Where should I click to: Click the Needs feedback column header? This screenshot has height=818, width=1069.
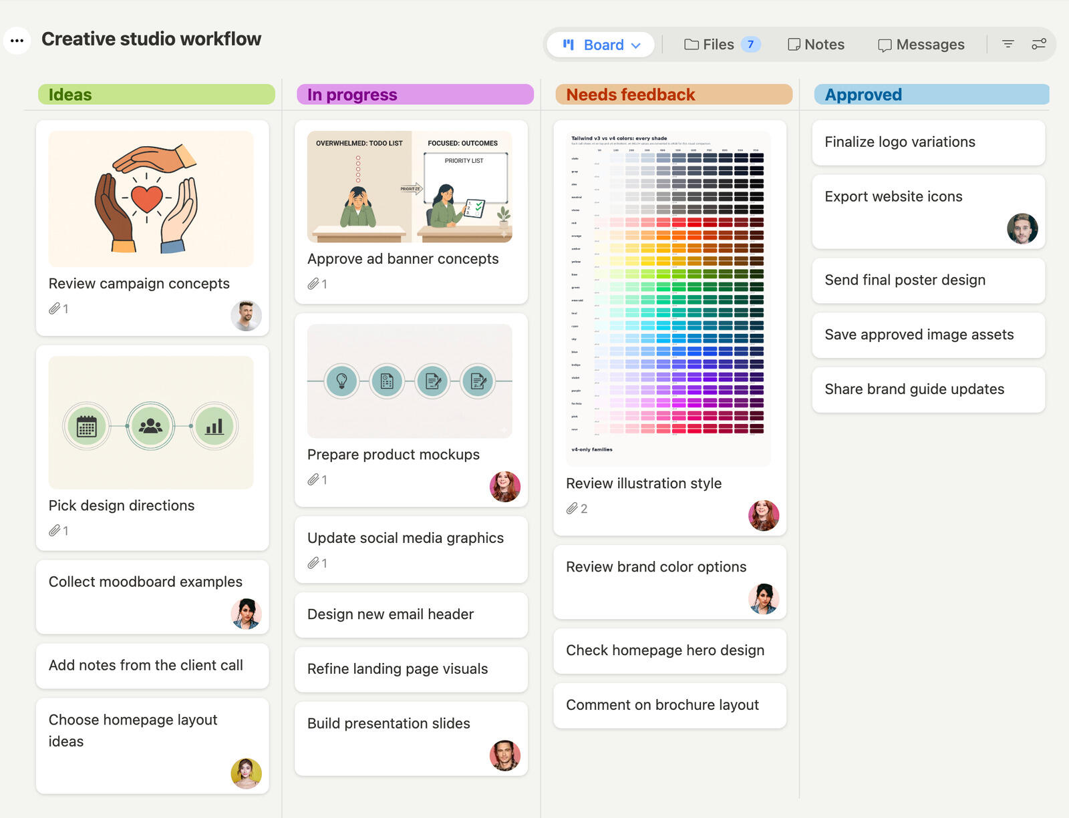673,94
